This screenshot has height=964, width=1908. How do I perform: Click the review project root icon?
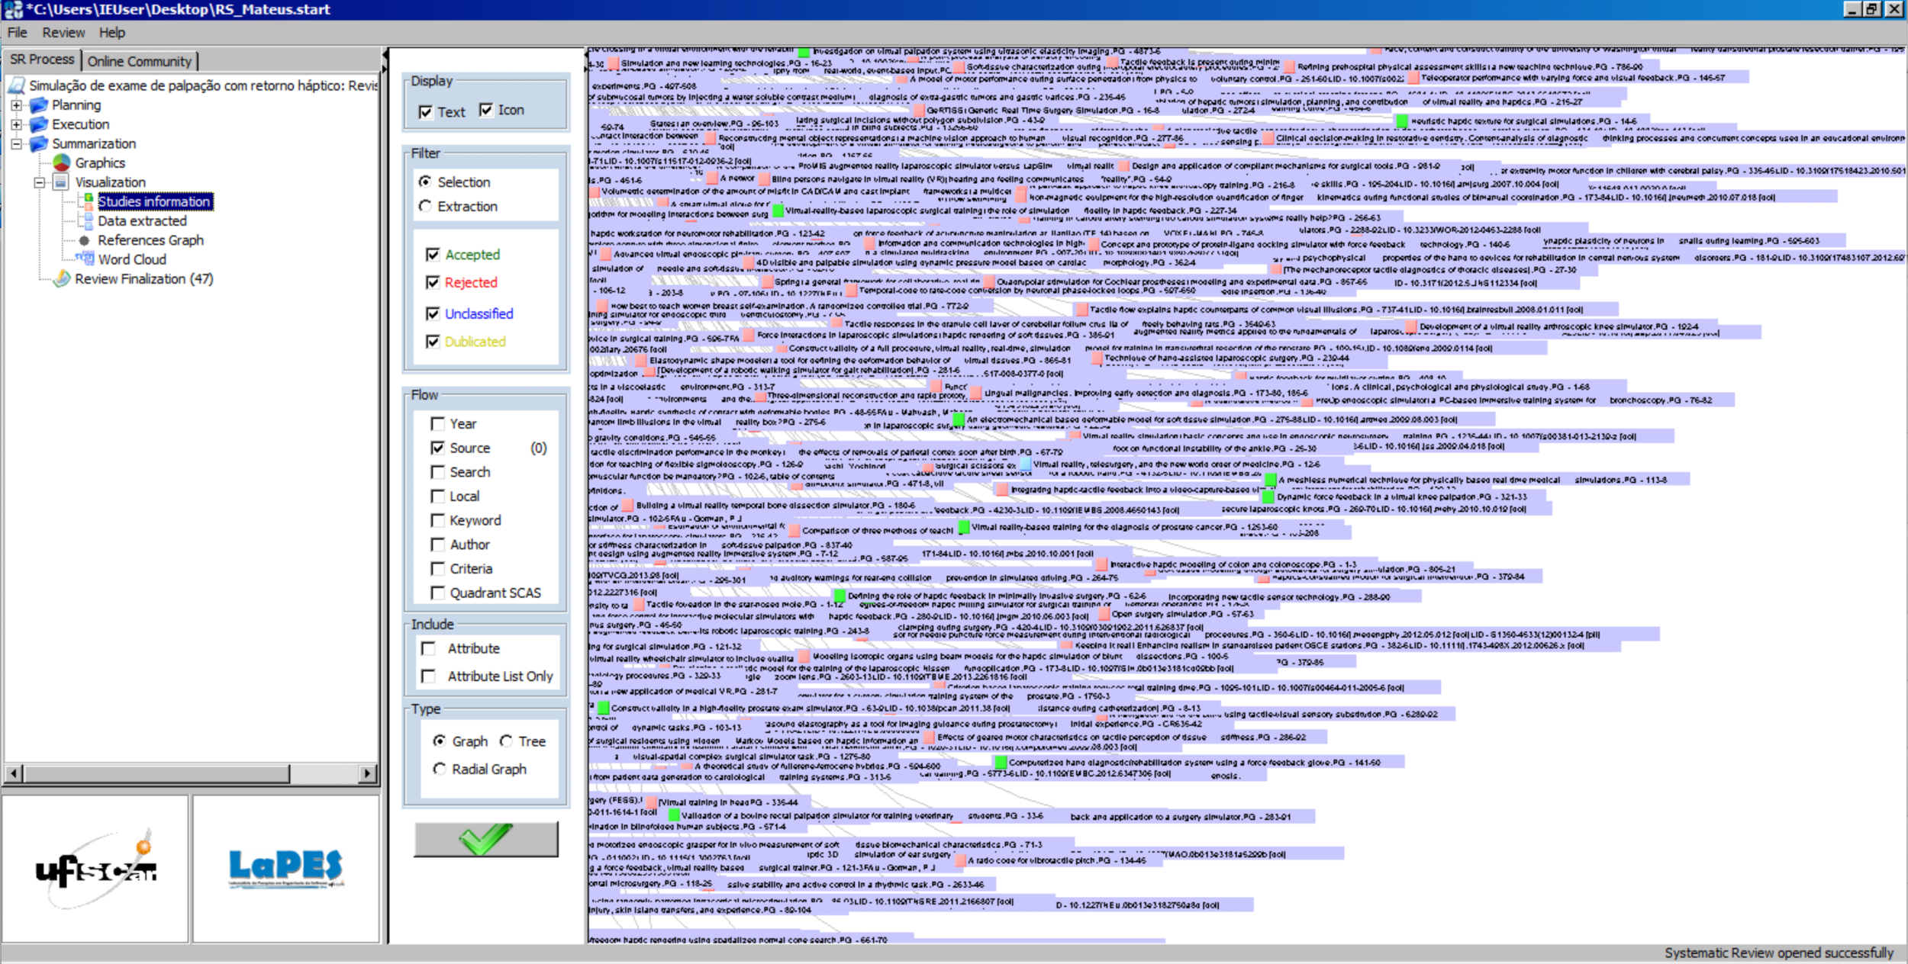click(x=18, y=85)
